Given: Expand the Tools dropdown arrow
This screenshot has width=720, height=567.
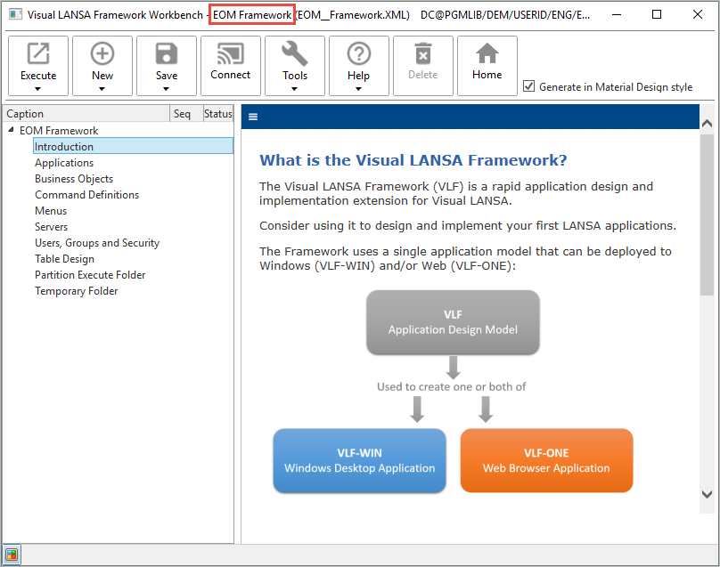Looking at the screenshot, I should pyautogui.click(x=294, y=88).
